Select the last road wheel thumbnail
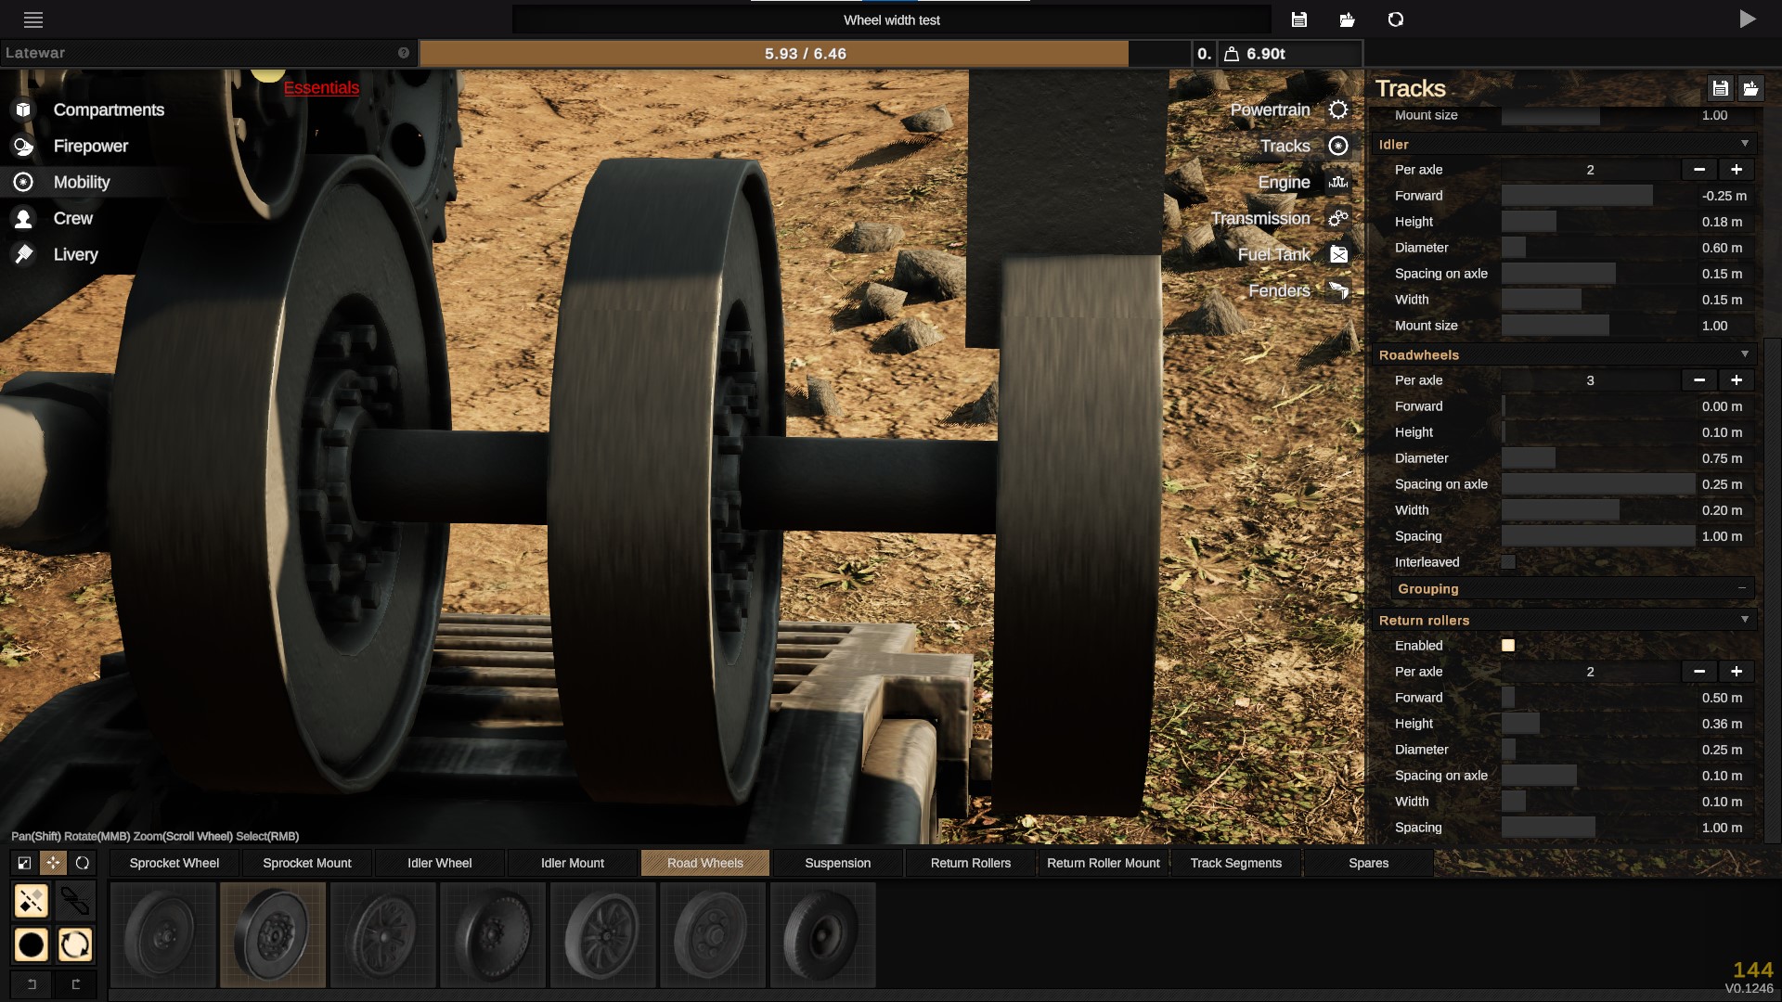Viewport: 1782px width, 1002px height. click(822, 934)
